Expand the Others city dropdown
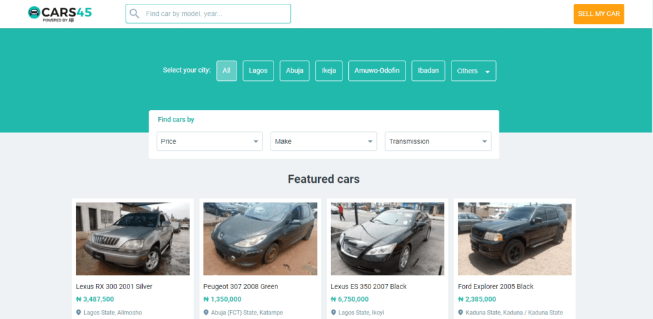This screenshot has width=653, height=319. 474,71
